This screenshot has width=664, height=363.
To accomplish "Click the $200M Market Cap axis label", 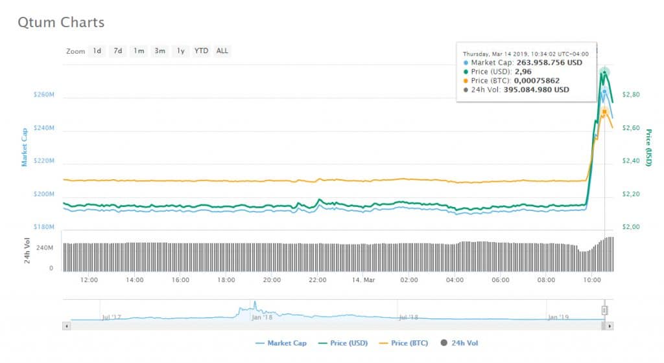I will coord(44,194).
